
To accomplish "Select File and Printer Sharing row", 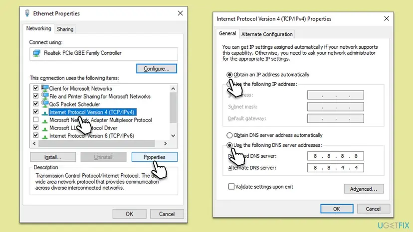I will tap(100, 96).
